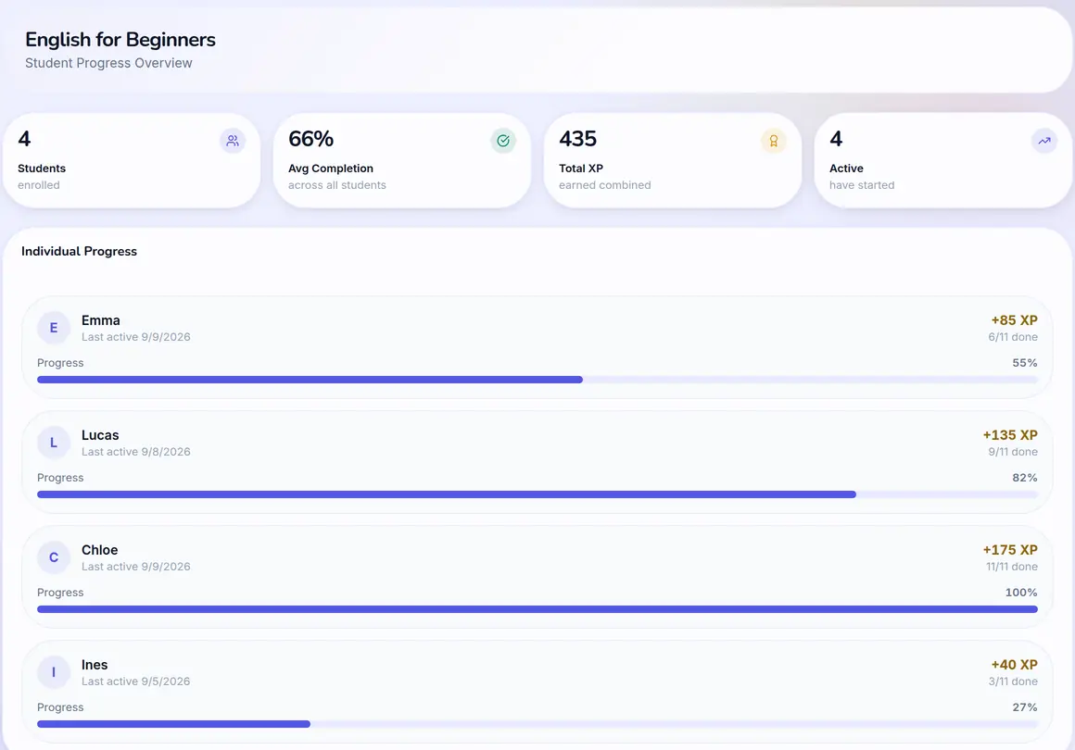Screen dimensions: 1075x750
Task: Click Lucas's progress bar
Action: pyautogui.click(x=537, y=494)
